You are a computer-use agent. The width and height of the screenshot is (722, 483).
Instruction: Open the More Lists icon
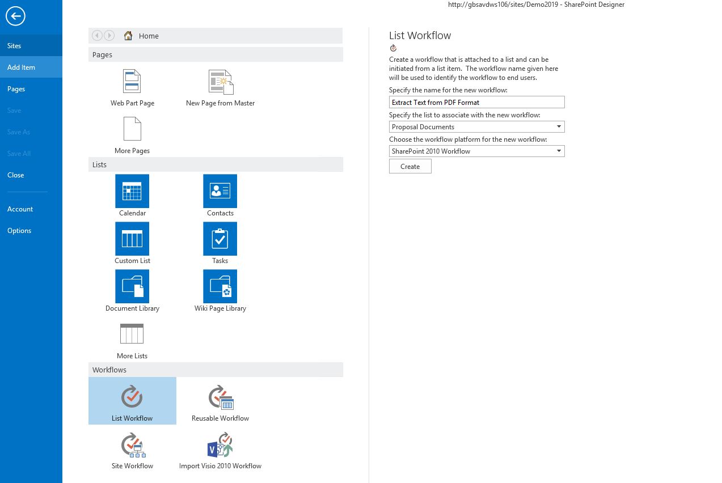tap(132, 334)
